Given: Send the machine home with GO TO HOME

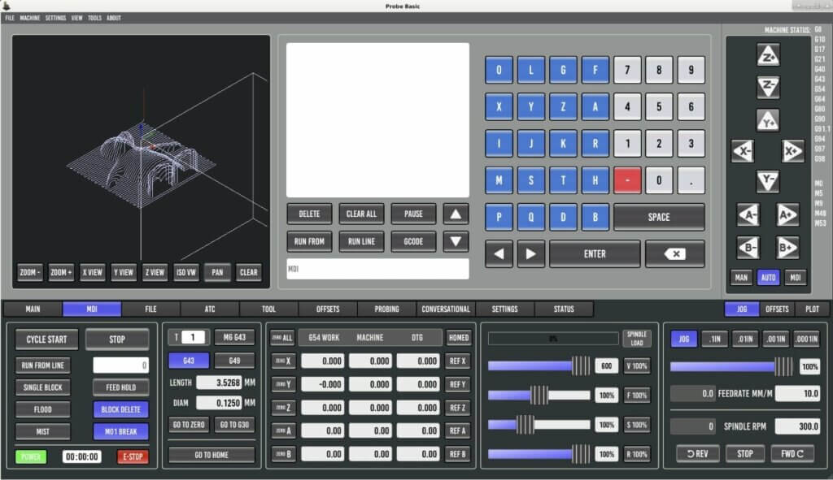Looking at the screenshot, I should coord(212,454).
